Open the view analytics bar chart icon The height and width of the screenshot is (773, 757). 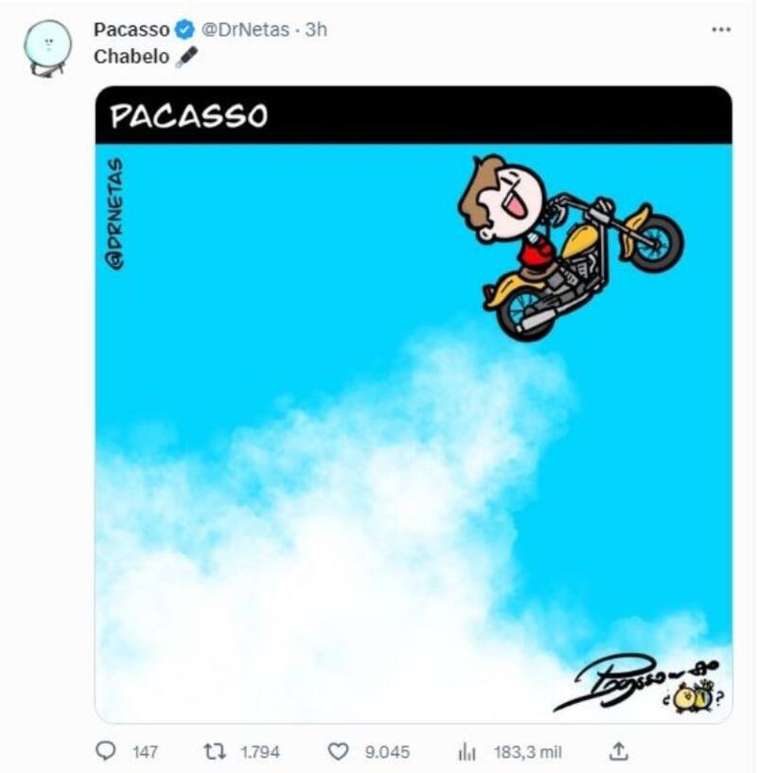(x=467, y=751)
